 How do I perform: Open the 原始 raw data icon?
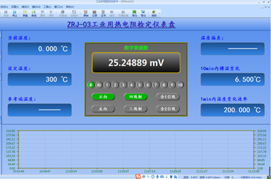coord(86,13)
